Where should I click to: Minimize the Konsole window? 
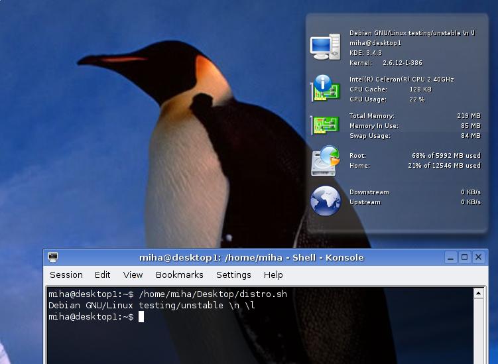451,257
